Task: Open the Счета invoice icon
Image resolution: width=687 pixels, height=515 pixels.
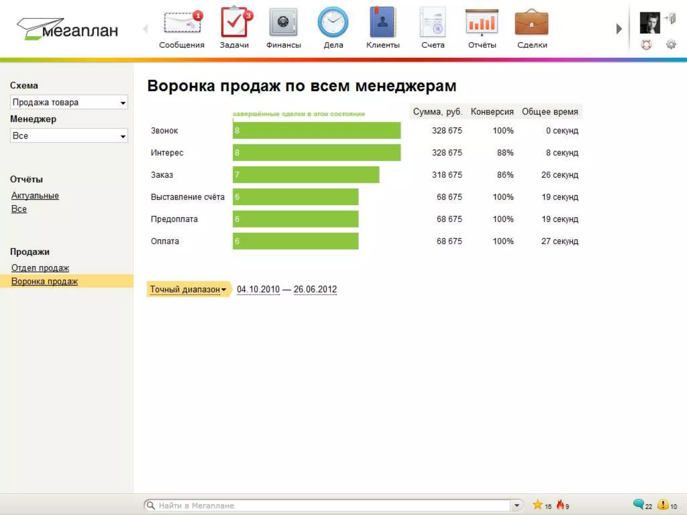Action: click(433, 23)
